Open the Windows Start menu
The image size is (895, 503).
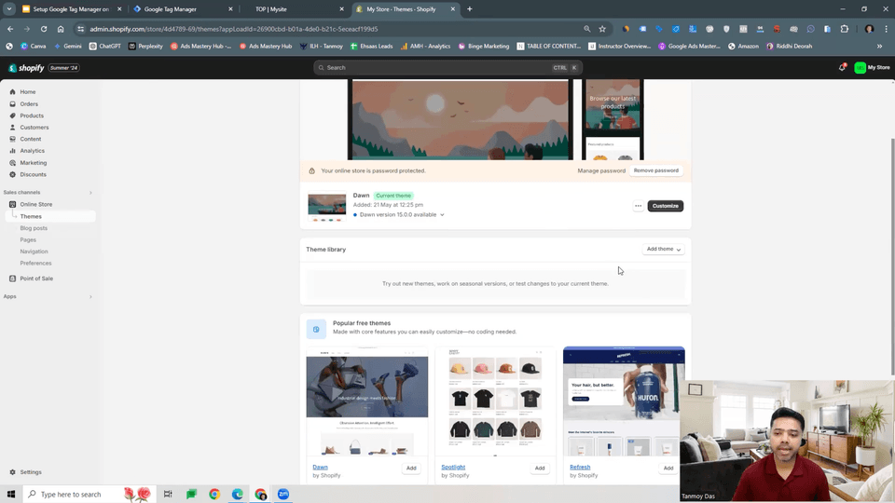click(x=11, y=494)
